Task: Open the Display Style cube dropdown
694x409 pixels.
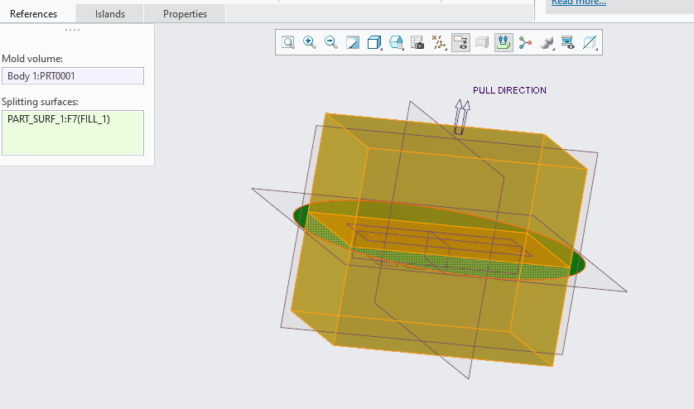Action: [x=374, y=42]
